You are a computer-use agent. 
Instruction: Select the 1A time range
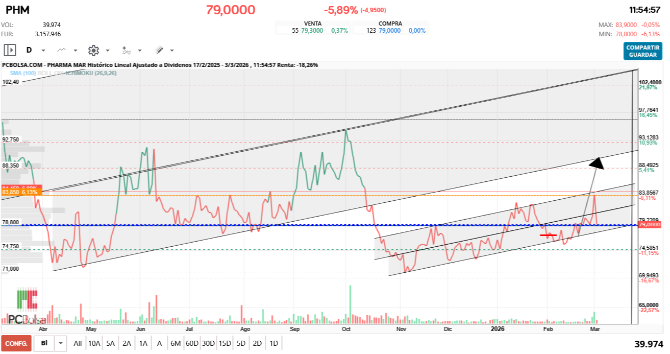(143, 343)
